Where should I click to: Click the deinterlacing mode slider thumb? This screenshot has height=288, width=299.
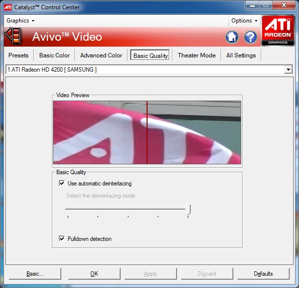coord(188,209)
